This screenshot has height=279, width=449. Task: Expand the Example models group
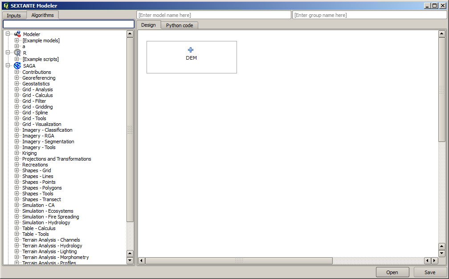point(17,40)
